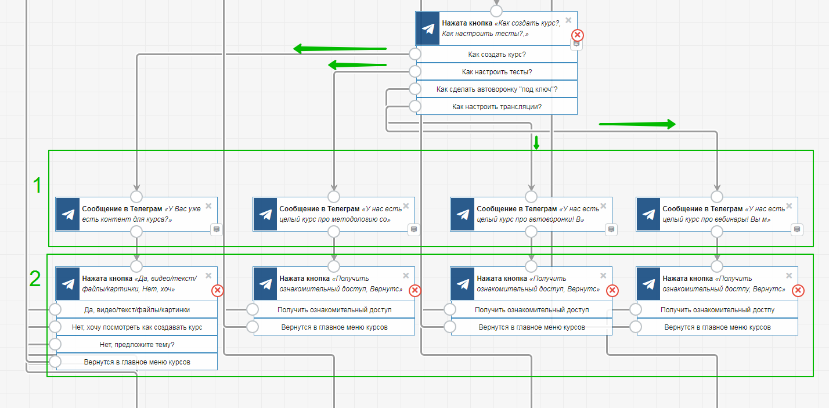The height and width of the screenshot is (408, 829).
Task: Select the «Как создать курс?» button row
Action: 497,55
